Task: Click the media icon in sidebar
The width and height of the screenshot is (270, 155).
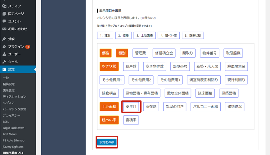Action: tap(4, 6)
